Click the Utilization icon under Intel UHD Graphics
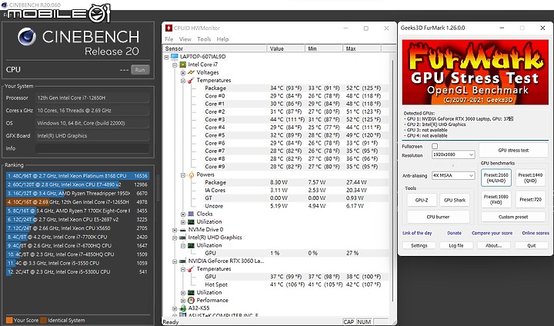Screen dimensions: 554x326 (x=191, y=245)
